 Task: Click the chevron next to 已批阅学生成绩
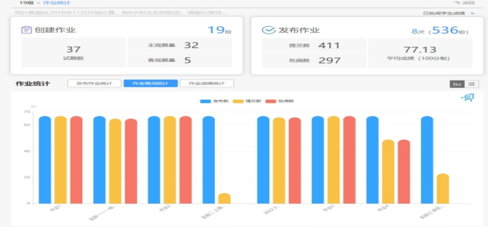[473, 13]
